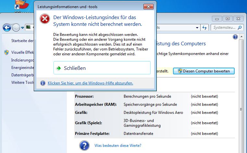Click (nicht bewertet) in Primäre Festplatte row

(204, 134)
